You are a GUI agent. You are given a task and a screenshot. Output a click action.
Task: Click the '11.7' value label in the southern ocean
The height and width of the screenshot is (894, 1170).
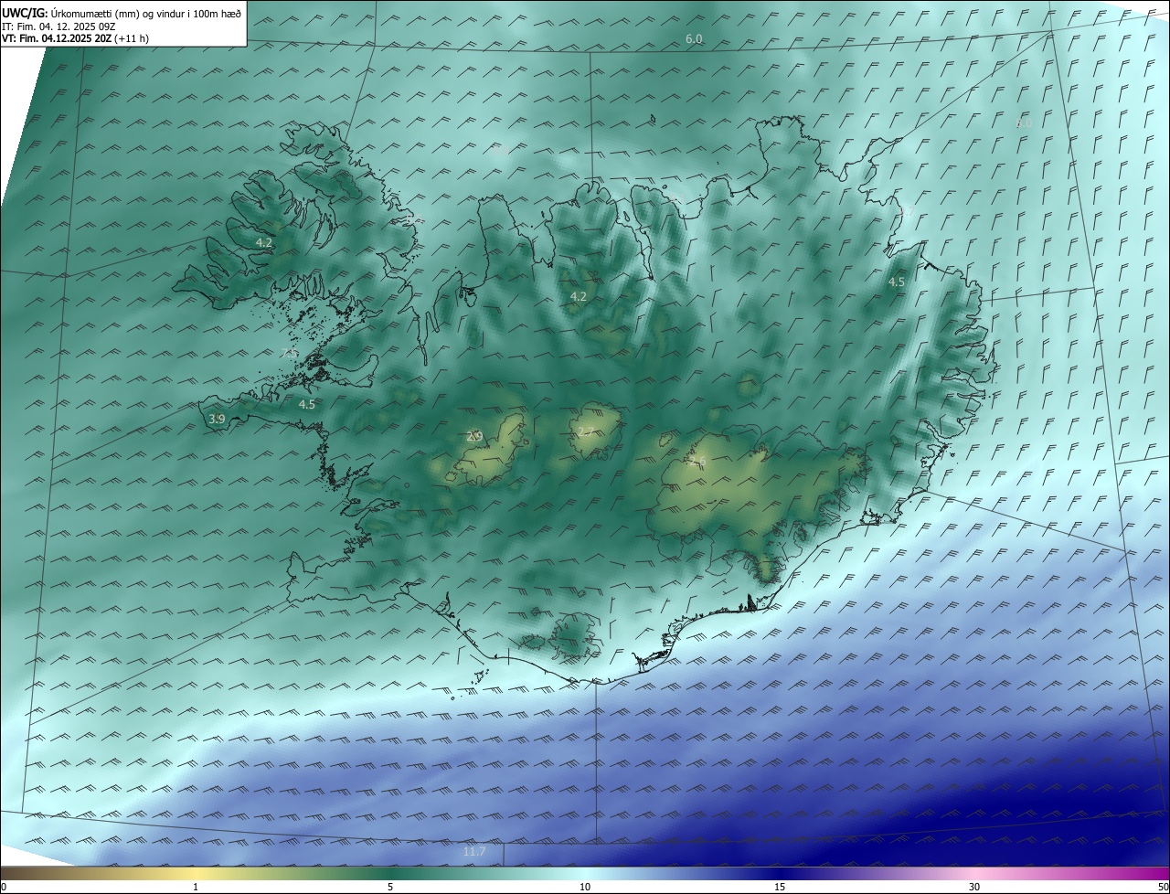point(474,851)
